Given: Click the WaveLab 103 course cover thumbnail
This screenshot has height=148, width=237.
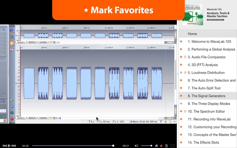Looking at the screenshot, I should pyautogui.click(x=193, y=15).
